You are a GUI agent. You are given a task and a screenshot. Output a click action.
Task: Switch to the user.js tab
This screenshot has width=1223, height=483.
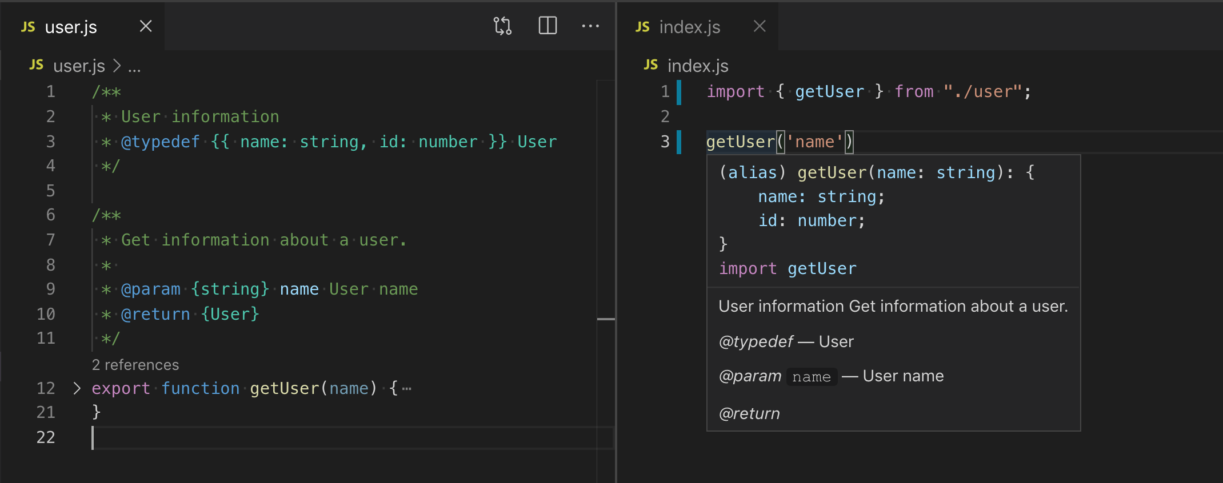71,27
